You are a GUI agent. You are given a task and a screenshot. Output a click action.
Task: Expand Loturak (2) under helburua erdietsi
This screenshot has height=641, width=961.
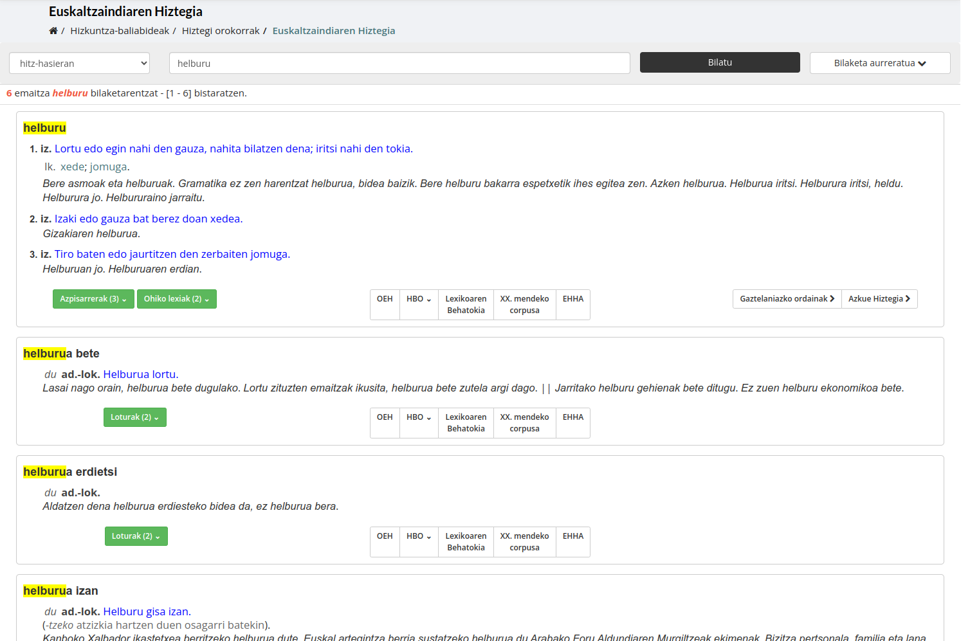[136, 536]
